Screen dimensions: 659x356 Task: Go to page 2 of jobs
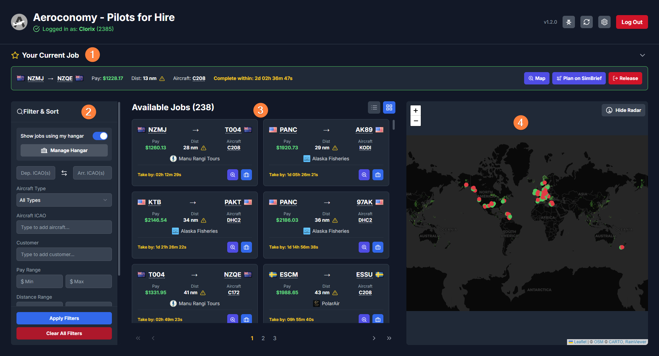point(263,338)
